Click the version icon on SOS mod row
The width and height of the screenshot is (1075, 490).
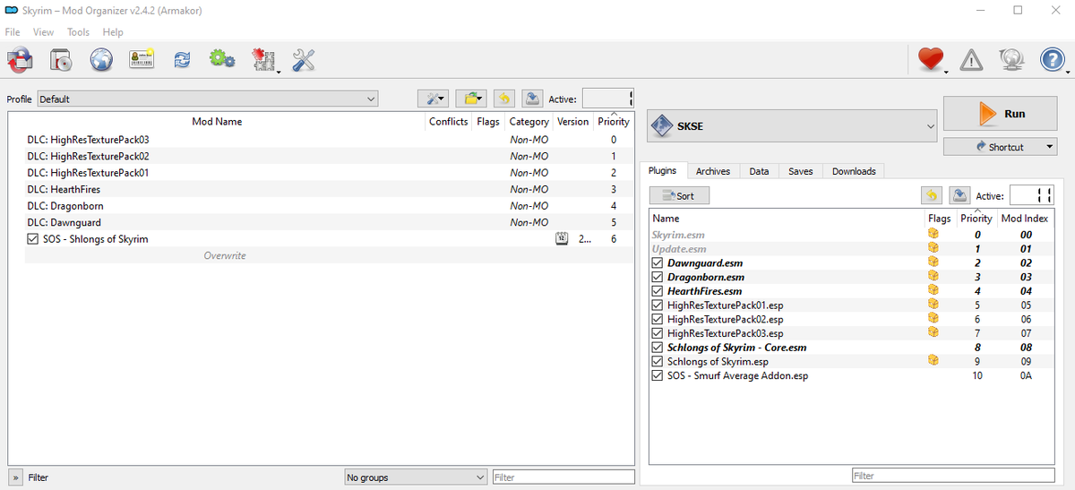tap(563, 239)
